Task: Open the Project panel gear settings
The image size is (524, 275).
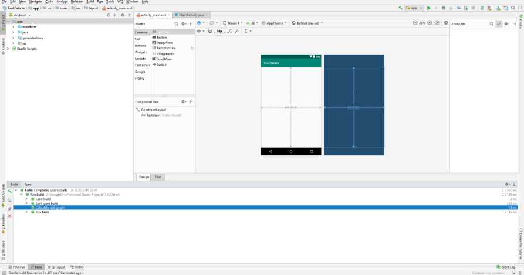Action: [x=123, y=15]
